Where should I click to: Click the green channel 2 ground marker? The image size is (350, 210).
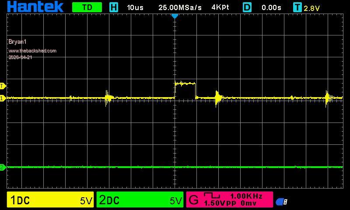(x=2, y=167)
